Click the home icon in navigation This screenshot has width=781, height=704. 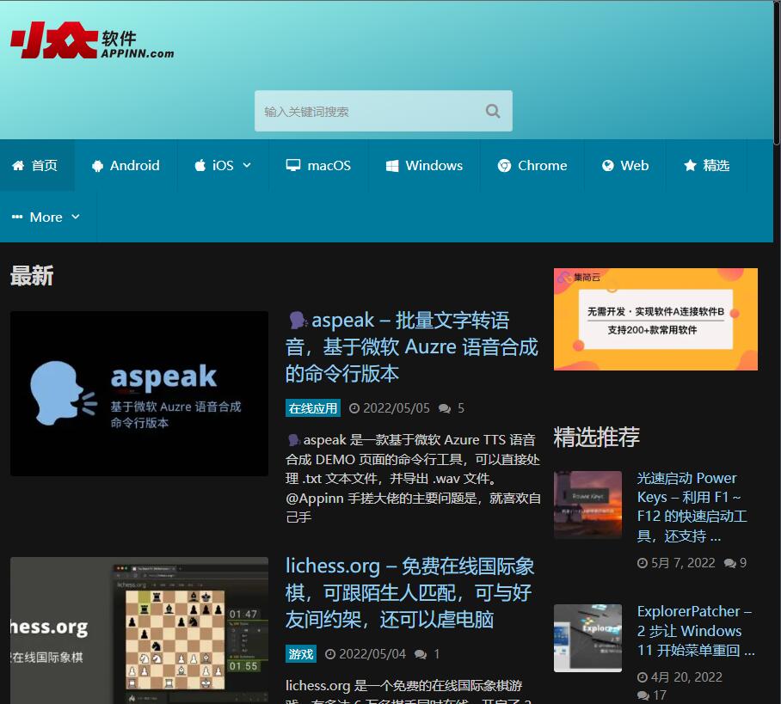(x=18, y=165)
